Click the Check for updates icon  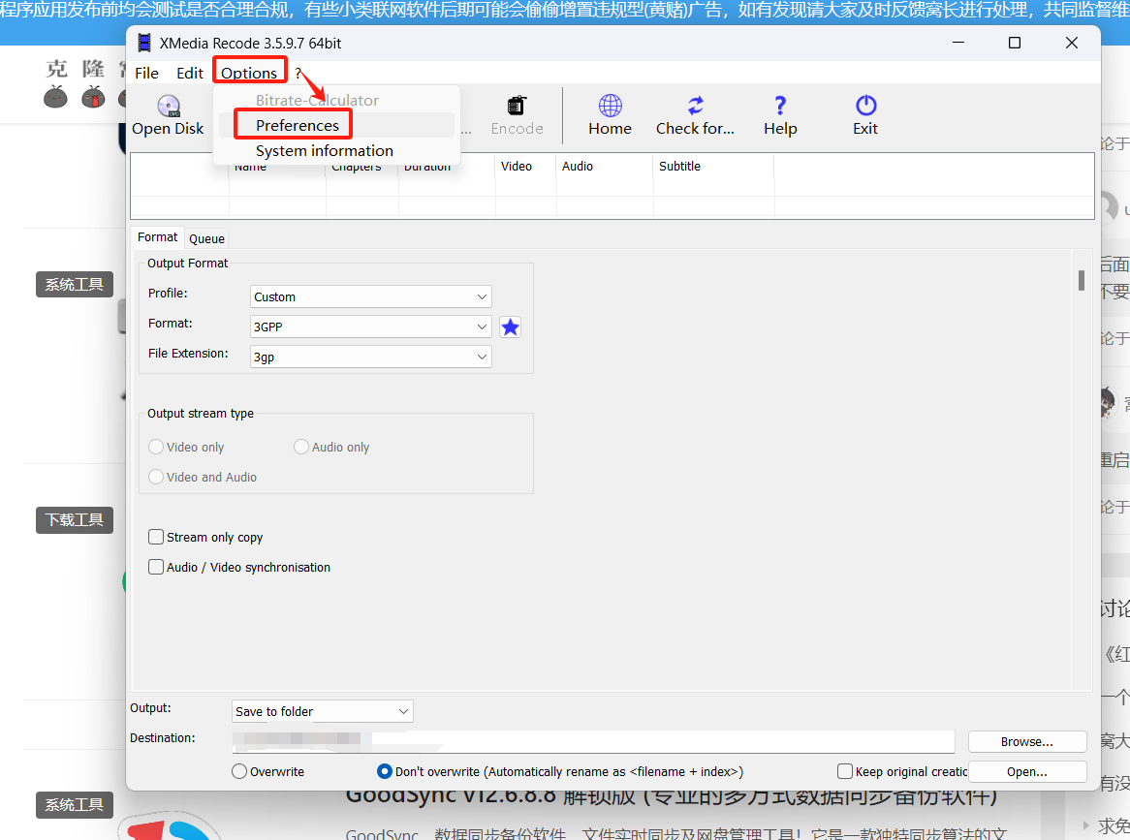(x=695, y=106)
